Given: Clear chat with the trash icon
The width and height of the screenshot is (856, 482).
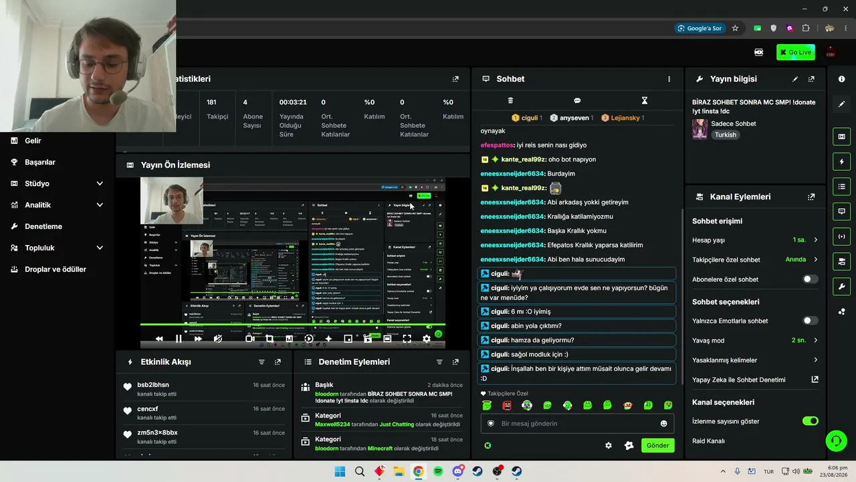Looking at the screenshot, I should [510, 100].
